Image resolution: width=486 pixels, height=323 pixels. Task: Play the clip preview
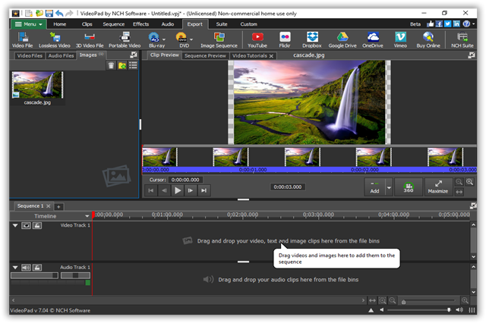tap(178, 190)
